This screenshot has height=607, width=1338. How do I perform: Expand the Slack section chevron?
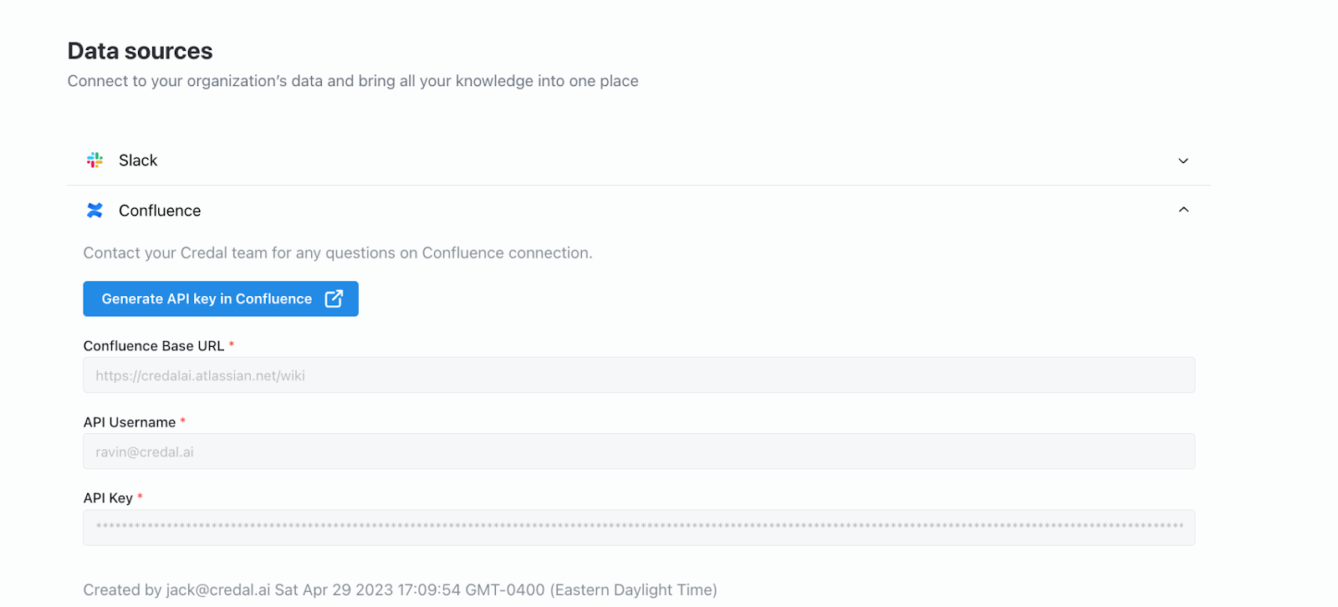click(x=1183, y=161)
